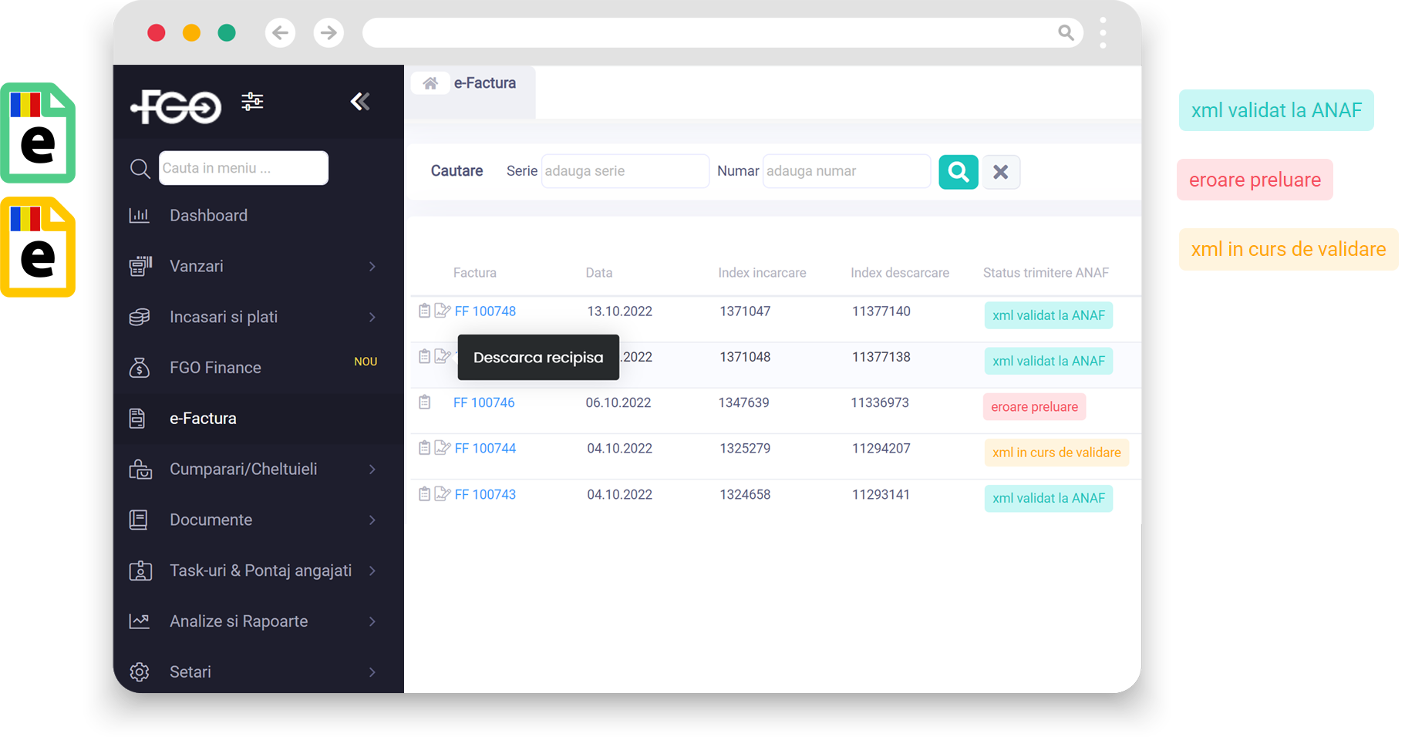Open the sliders settings icon beside FGO logo
Image resolution: width=1405 pixels, height=737 pixels.
(x=252, y=102)
